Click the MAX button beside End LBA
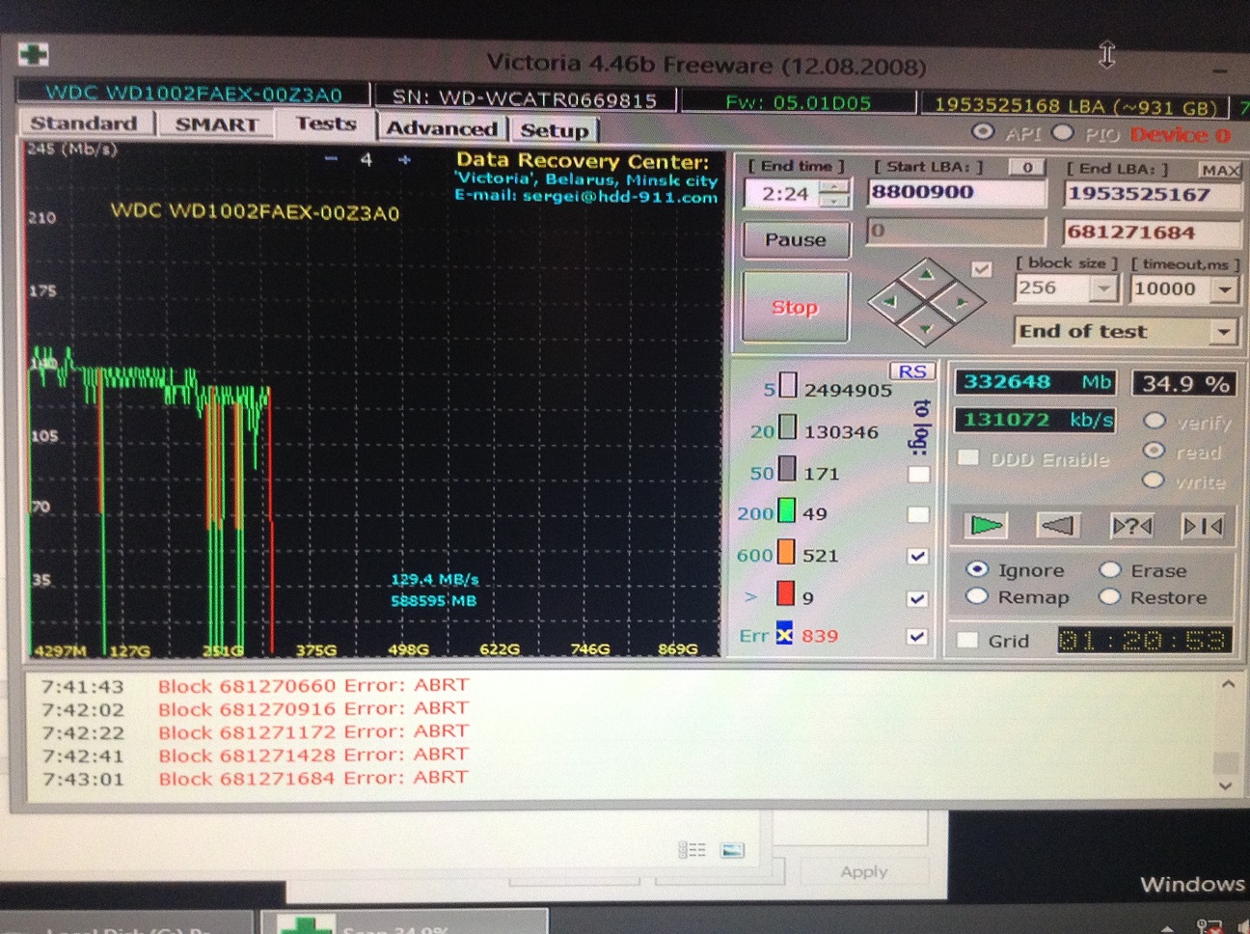Screen dimensions: 1250x934 [1219, 171]
